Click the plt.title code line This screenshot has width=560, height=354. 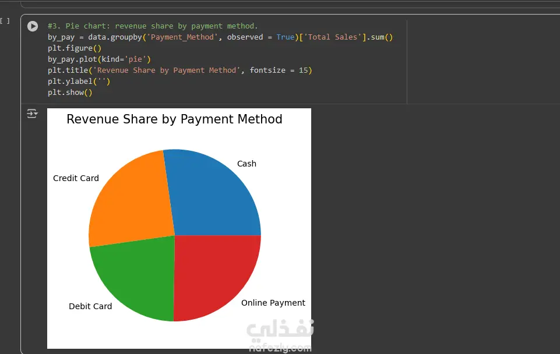(180, 70)
